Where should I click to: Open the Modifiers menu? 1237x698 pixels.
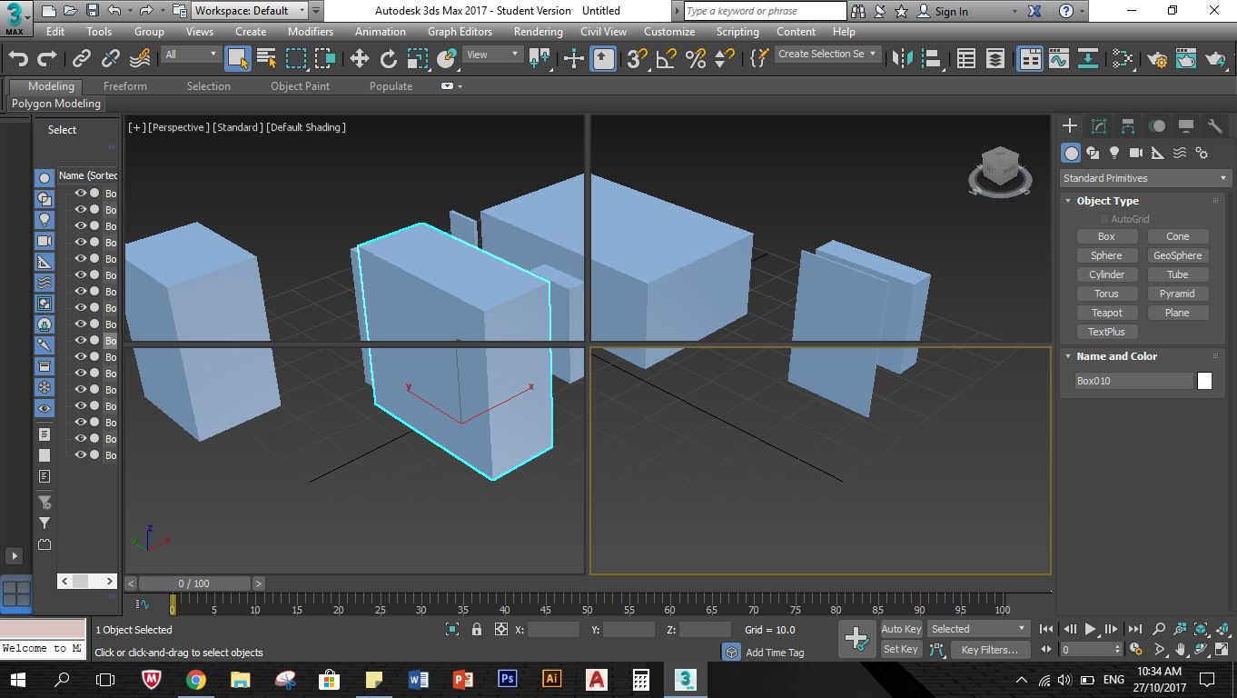click(310, 32)
